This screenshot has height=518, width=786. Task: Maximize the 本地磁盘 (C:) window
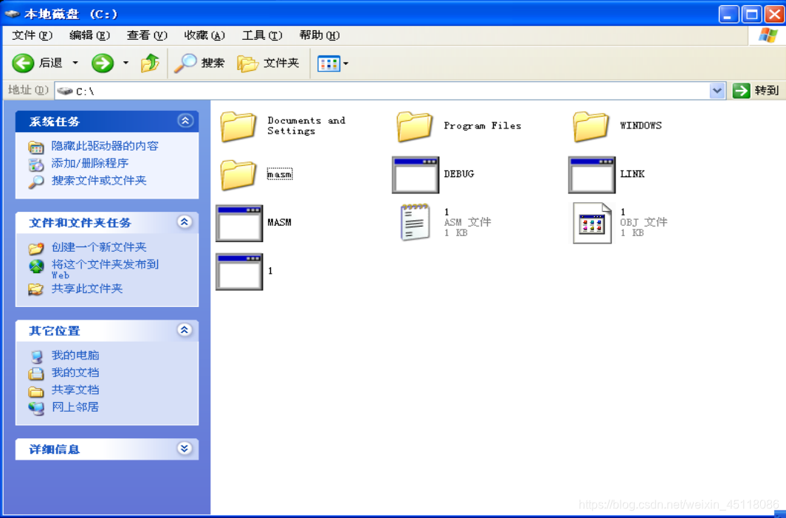pos(751,14)
